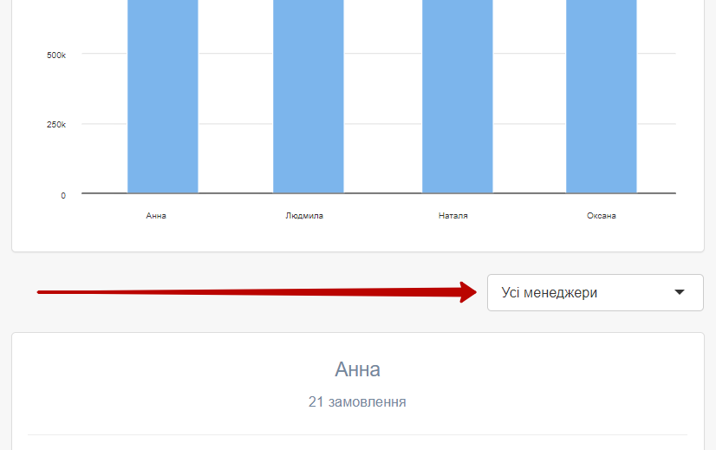Click the 'Оксана' axis label
Image resolution: width=716 pixels, height=450 pixels.
pos(602,216)
